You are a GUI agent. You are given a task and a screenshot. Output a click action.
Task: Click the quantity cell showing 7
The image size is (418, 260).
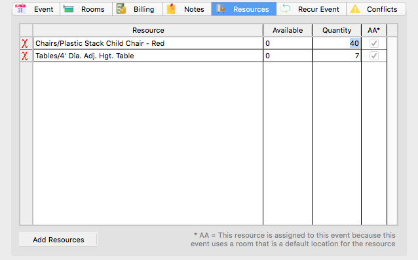(x=337, y=56)
